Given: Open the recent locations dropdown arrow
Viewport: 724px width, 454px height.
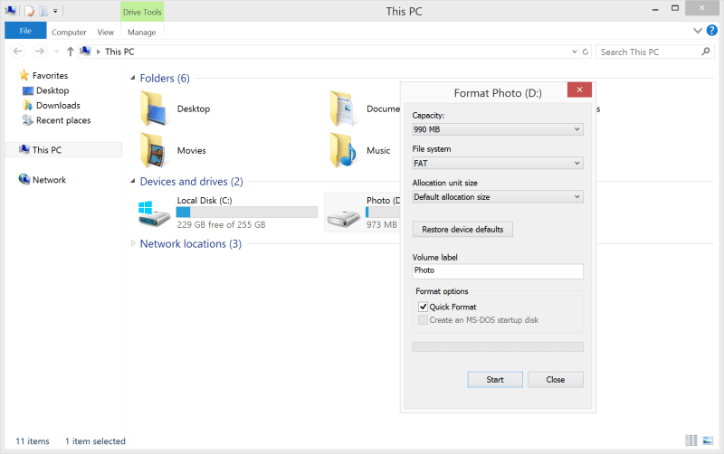Looking at the screenshot, I should coord(56,52).
